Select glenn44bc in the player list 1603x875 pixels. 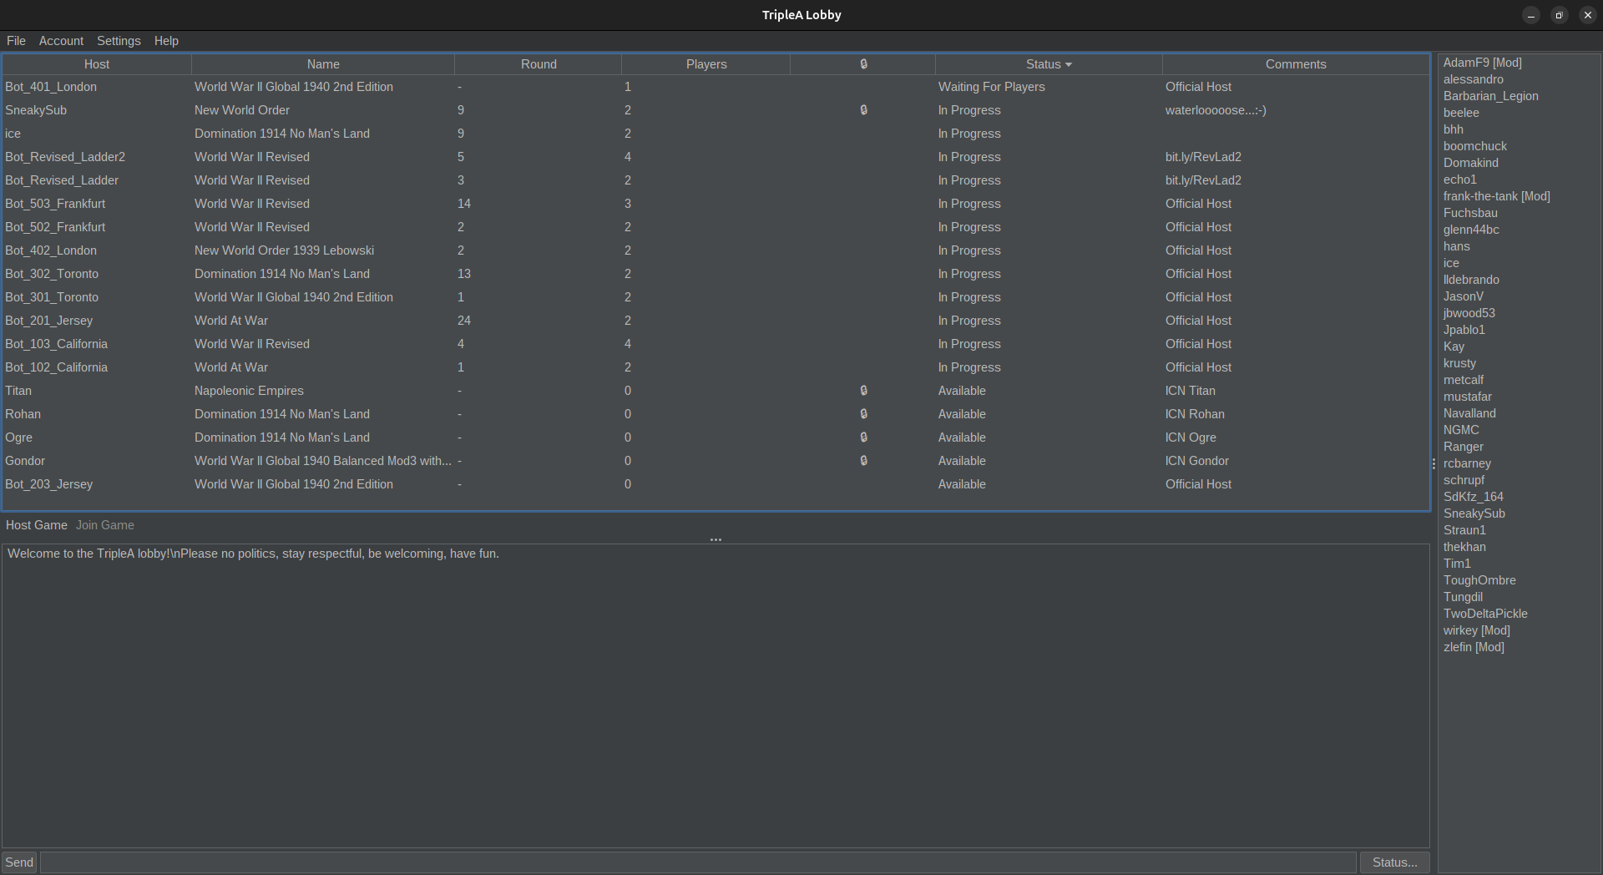(x=1471, y=230)
